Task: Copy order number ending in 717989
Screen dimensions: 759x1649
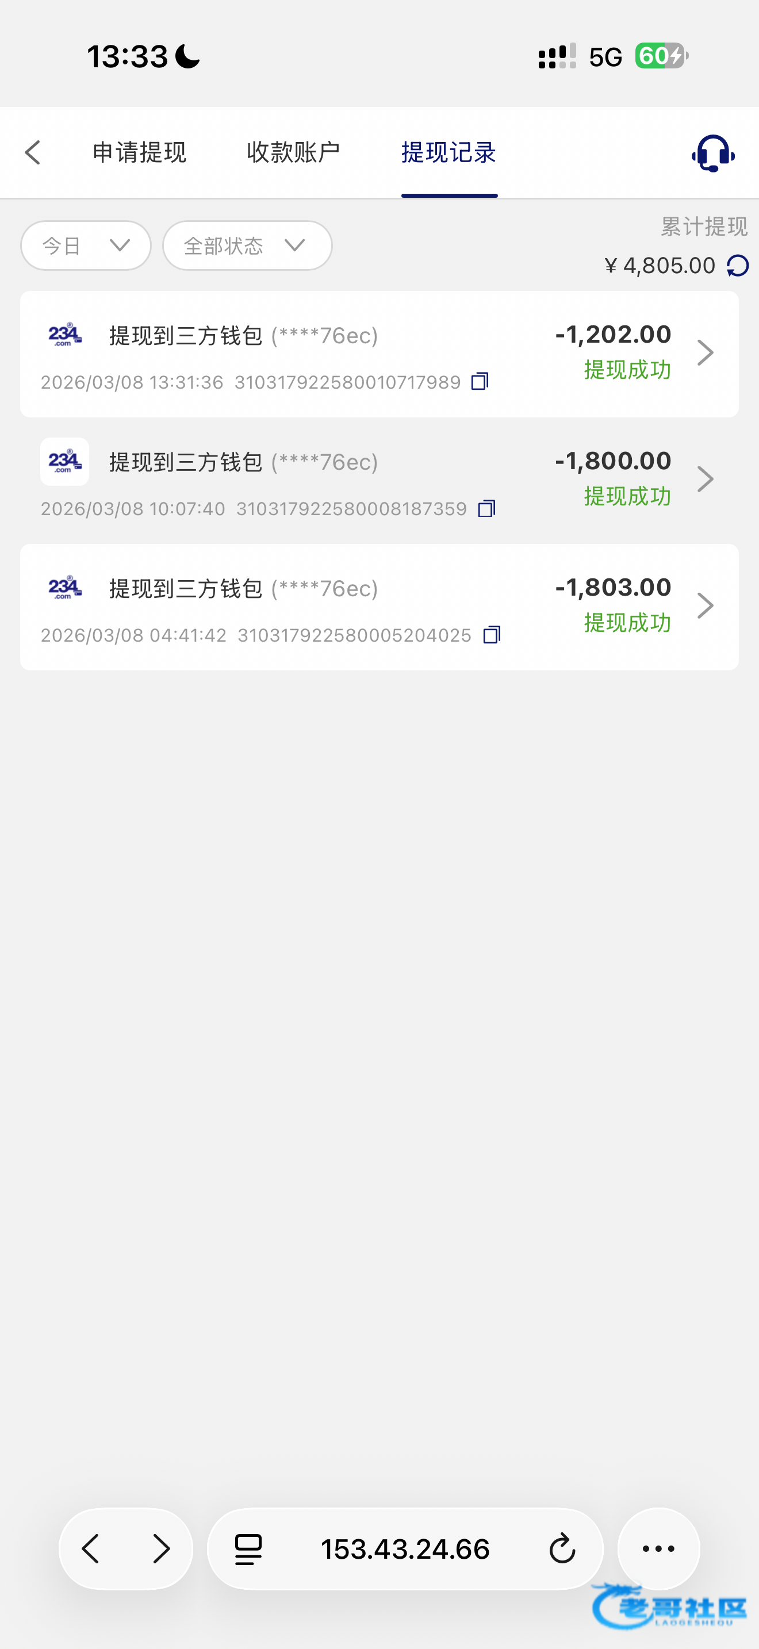Action: pos(480,382)
